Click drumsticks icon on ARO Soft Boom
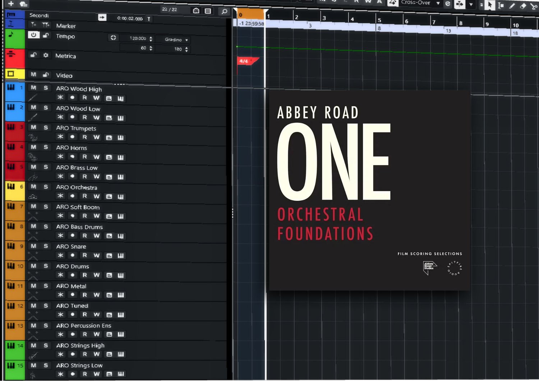Screen dimensions: 539x381 (x=33, y=216)
